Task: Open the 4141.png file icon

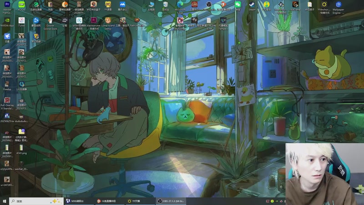Action: pos(21,150)
